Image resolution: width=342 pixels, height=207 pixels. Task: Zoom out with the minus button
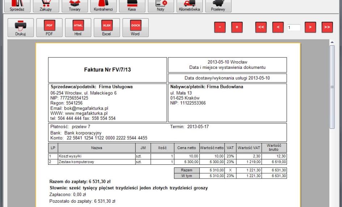pyautogui.click(x=220, y=27)
